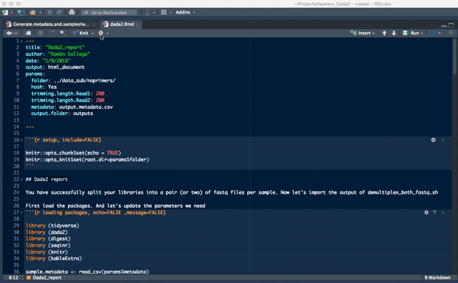The image size is (458, 283).
Task: Open loading packages chunk options gear
Action: click(x=427, y=213)
